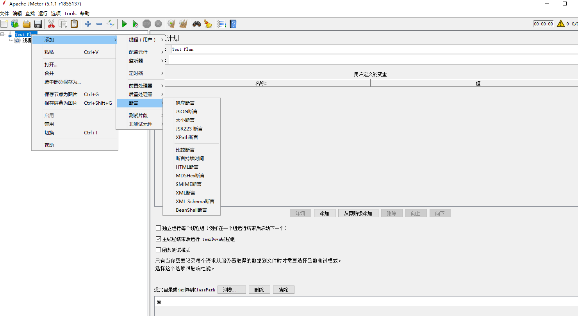Expand the 监听器 submenu
Viewport: 578px width, 316px height.
tap(141, 61)
